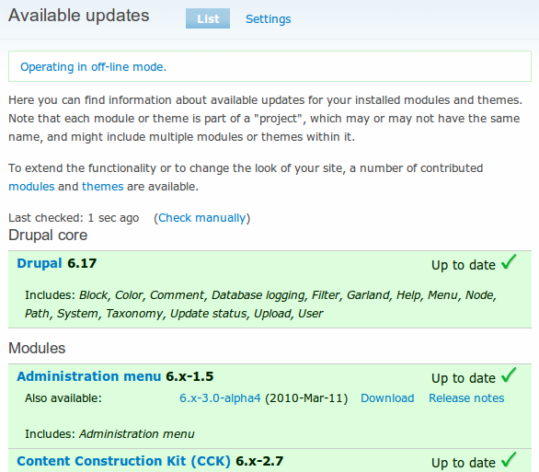The image size is (539, 472).
Task: Click the Up to date status for Drupal
Action: coord(464,265)
